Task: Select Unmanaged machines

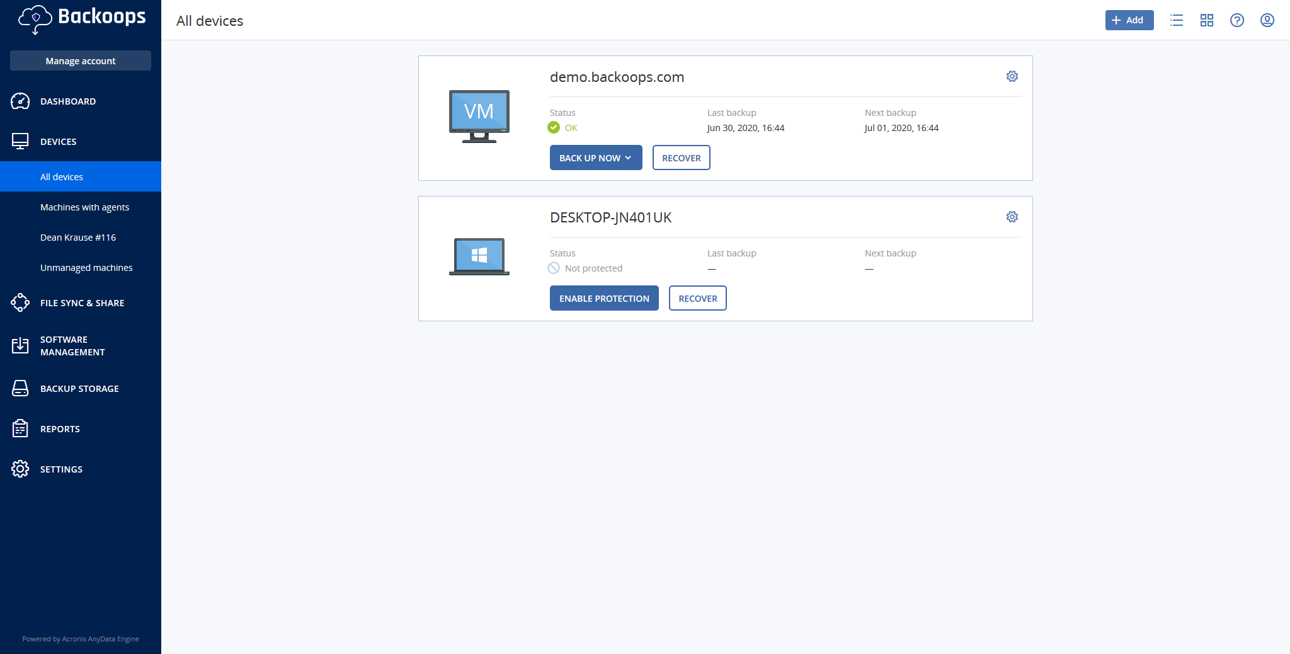Action: pyautogui.click(x=81, y=267)
